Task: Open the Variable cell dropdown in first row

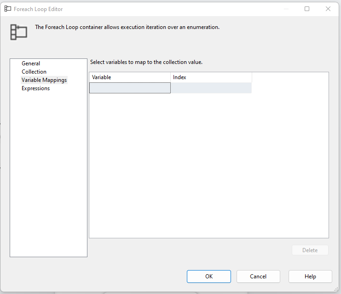Action: 129,88
